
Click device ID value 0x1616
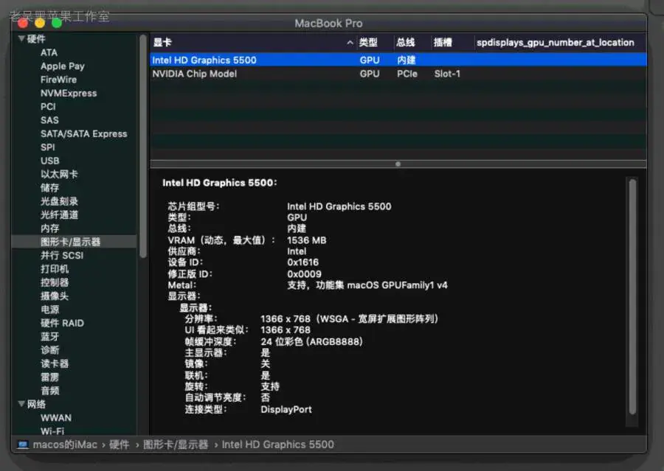[x=302, y=262]
